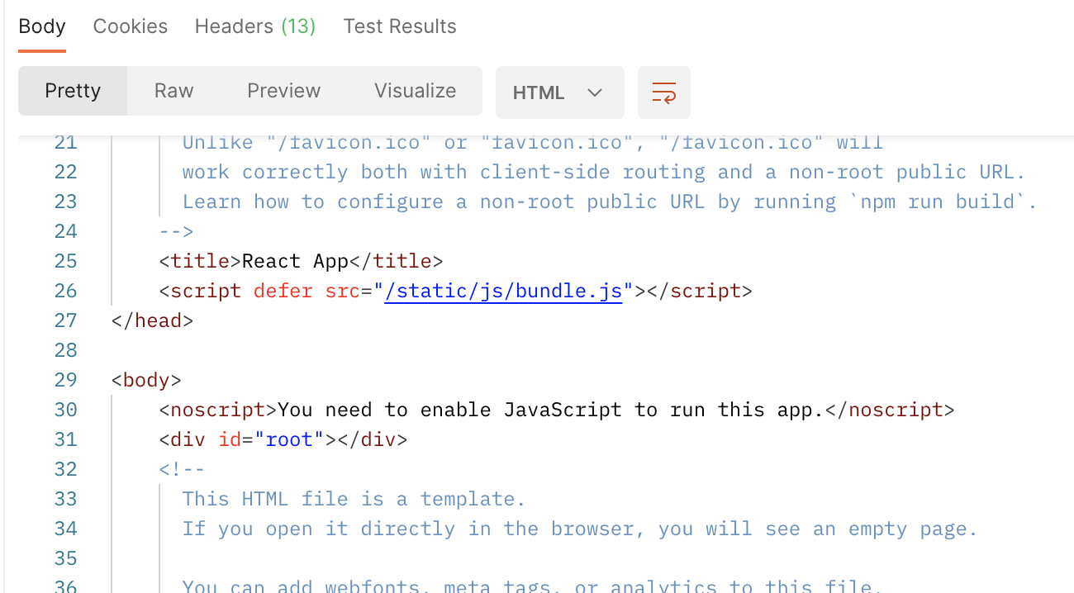Viewport: 1074px width, 593px height.
Task: Click "work correctly both with client-side routing" line
Action: pyautogui.click(x=604, y=172)
